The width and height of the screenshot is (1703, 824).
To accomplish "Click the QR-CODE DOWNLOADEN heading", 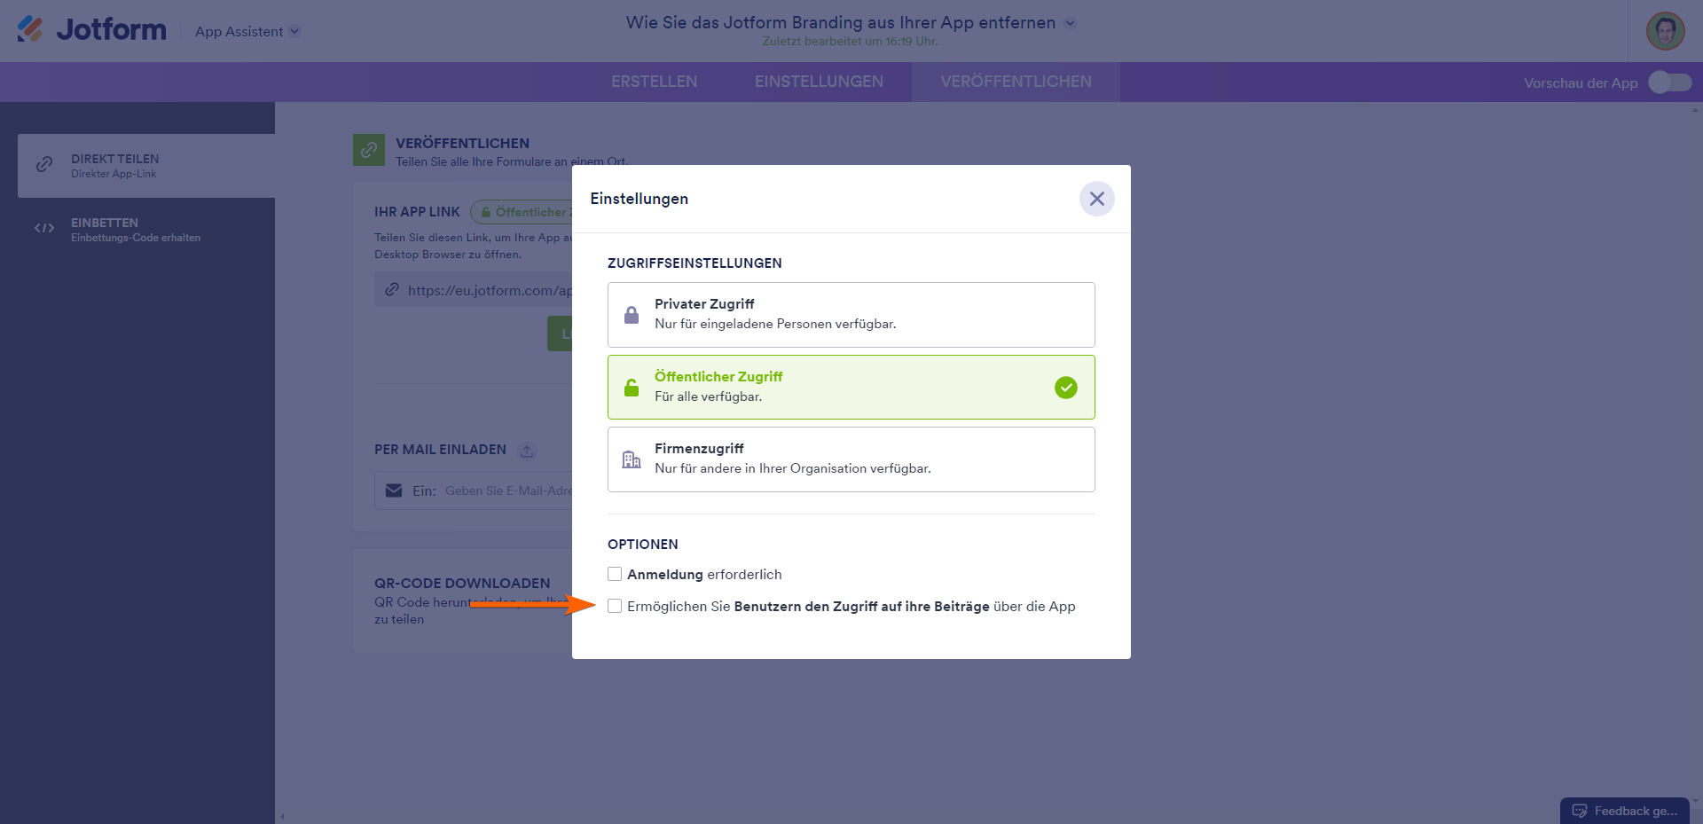I will tap(462, 583).
